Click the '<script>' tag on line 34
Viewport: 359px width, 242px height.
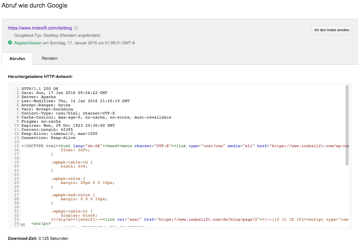coord(41,224)
